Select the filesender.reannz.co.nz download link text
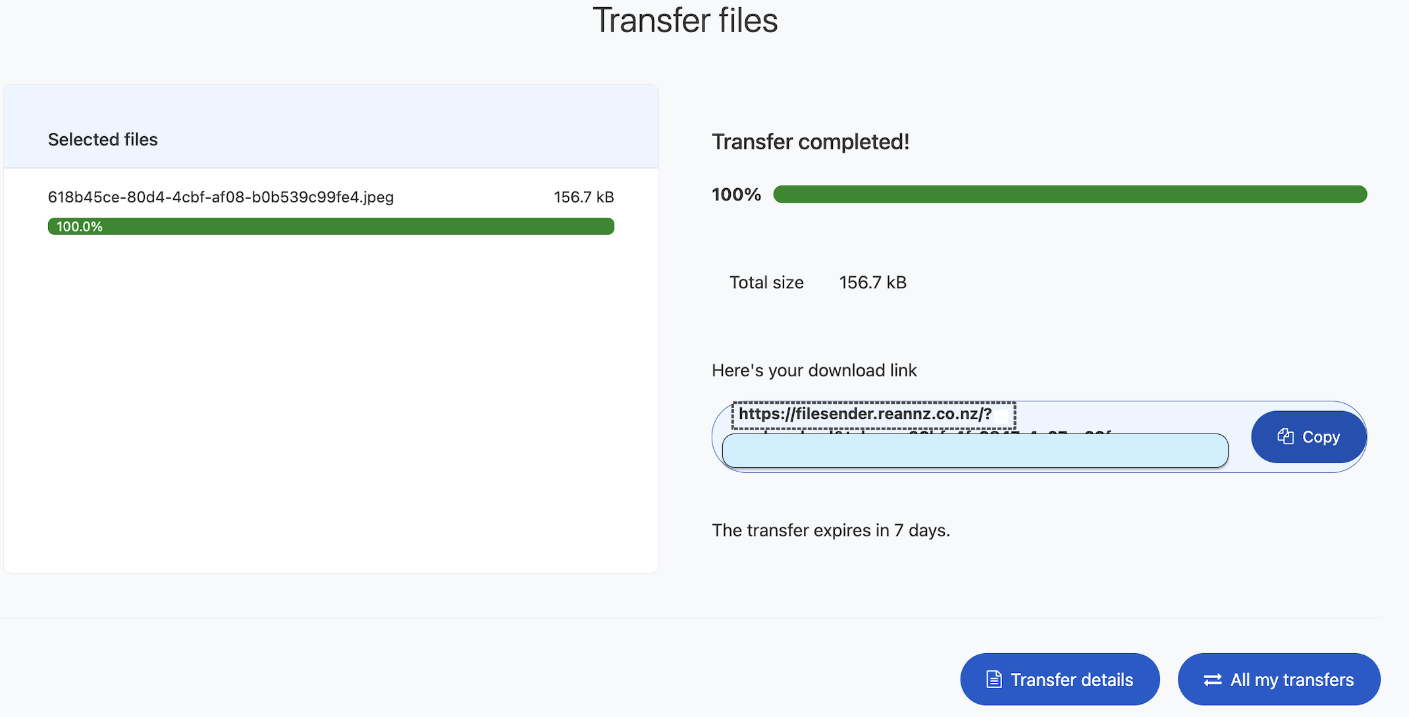The height and width of the screenshot is (717, 1409). coord(864,414)
